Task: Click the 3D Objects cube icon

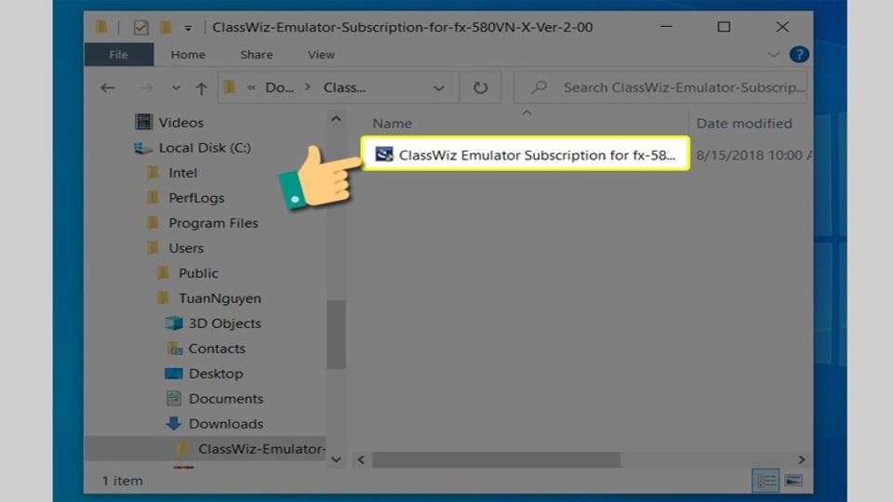Action: point(174,324)
